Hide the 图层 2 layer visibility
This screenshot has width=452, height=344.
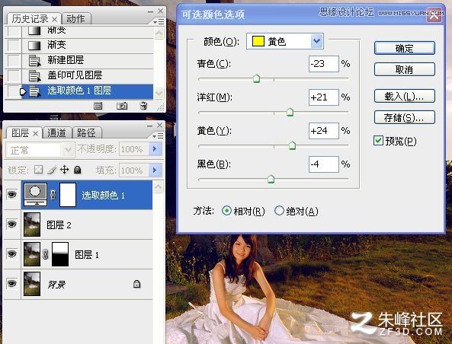point(11,225)
